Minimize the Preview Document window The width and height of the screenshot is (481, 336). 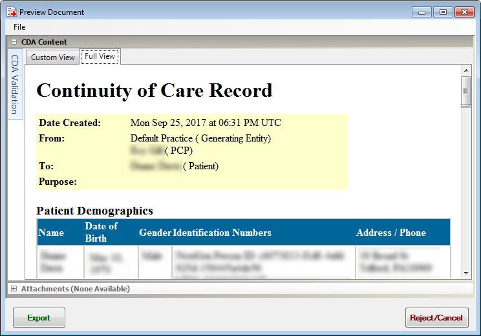[x=422, y=12]
